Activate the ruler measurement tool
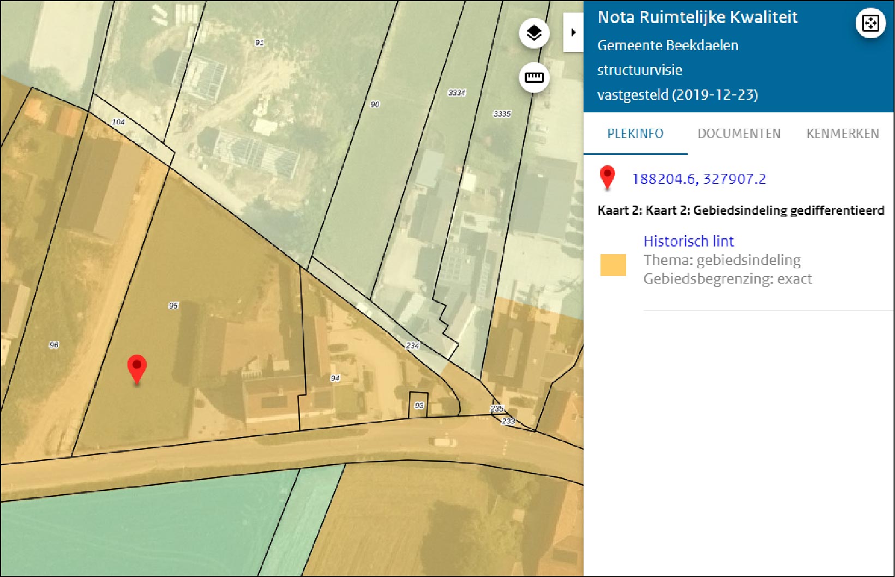 [533, 77]
